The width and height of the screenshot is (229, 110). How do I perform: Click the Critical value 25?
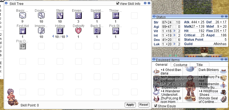tap(202, 35)
